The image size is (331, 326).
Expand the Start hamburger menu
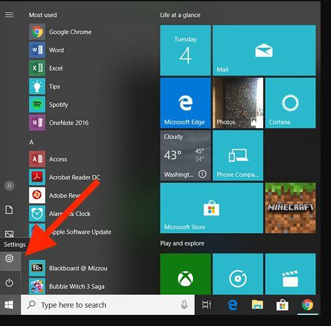click(9, 15)
